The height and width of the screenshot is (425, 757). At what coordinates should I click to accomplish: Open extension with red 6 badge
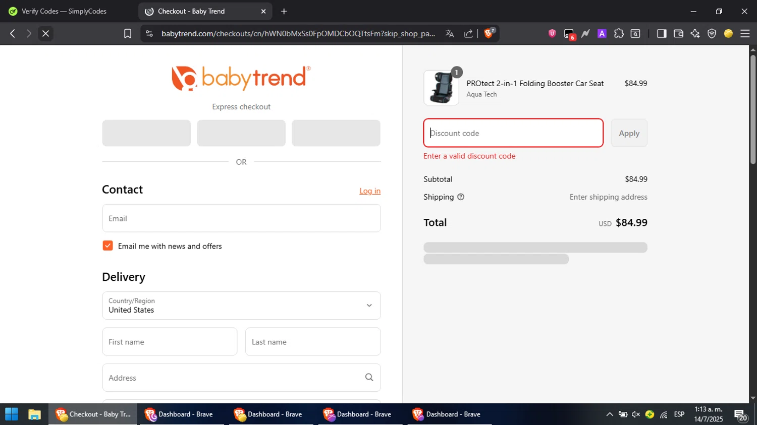point(569,34)
